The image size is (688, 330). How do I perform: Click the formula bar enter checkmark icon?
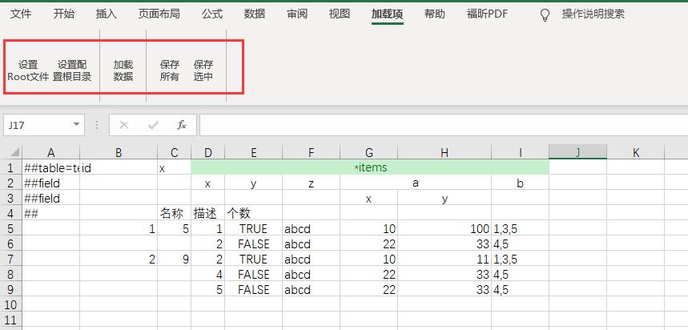point(153,125)
